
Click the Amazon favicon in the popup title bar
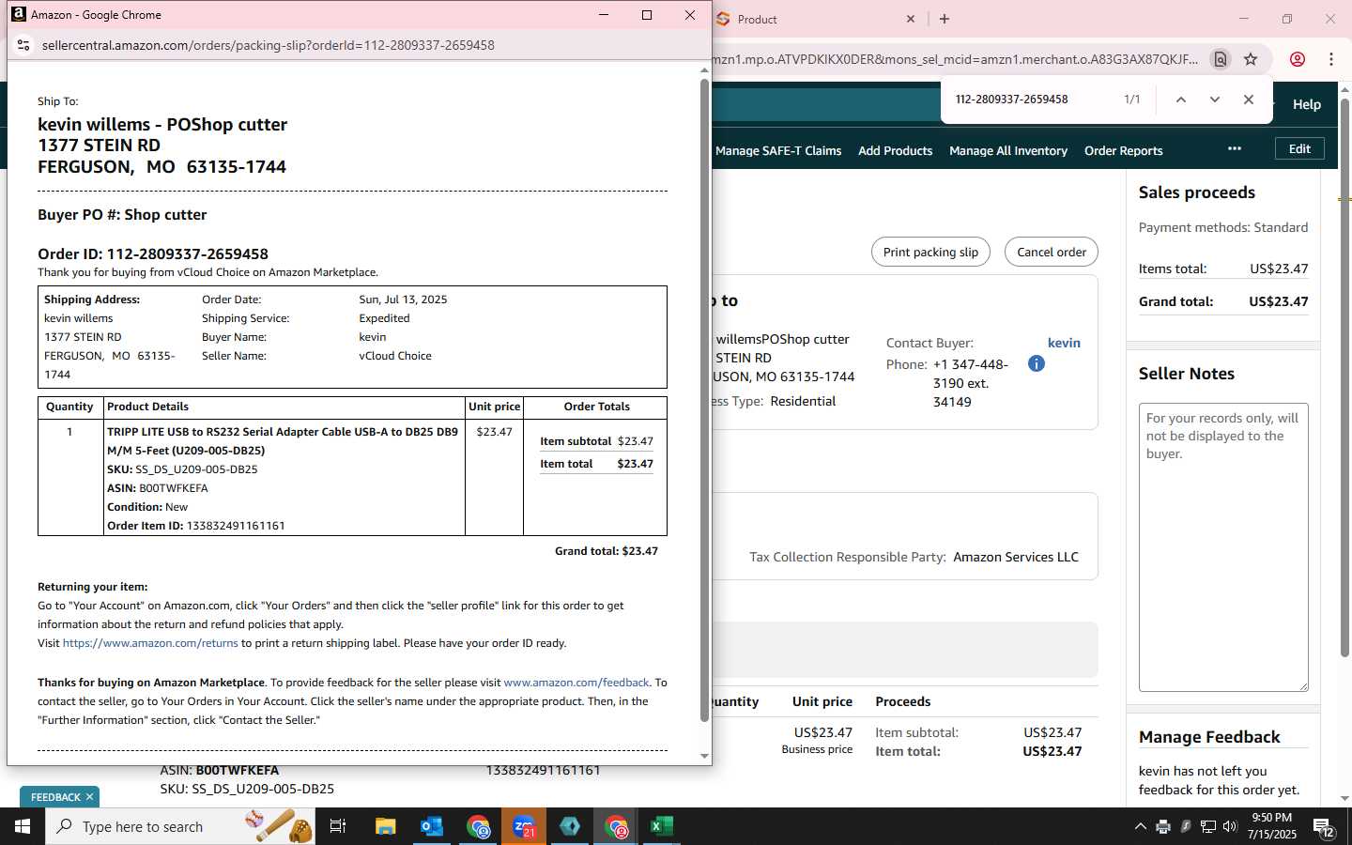tap(19, 14)
